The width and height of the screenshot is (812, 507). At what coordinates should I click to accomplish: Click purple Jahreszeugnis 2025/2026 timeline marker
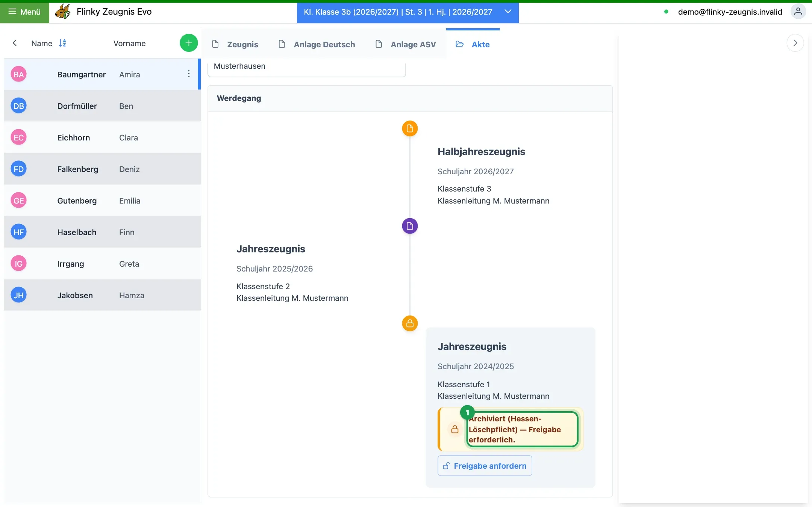pyautogui.click(x=410, y=226)
